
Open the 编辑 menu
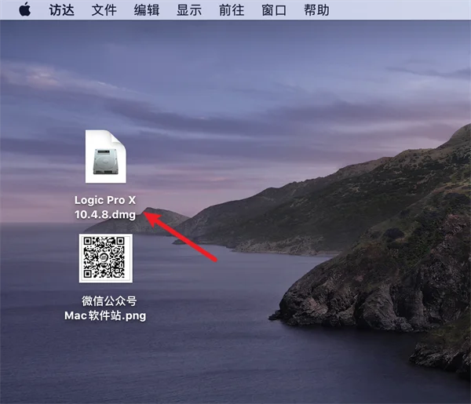click(147, 10)
